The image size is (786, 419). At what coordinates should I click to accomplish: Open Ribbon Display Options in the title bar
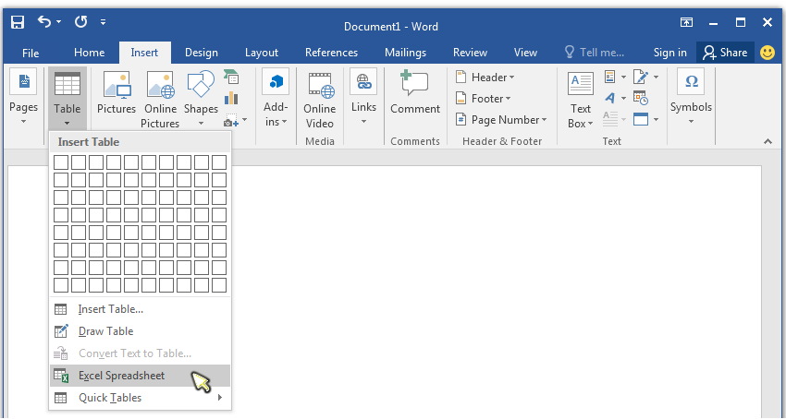click(686, 22)
